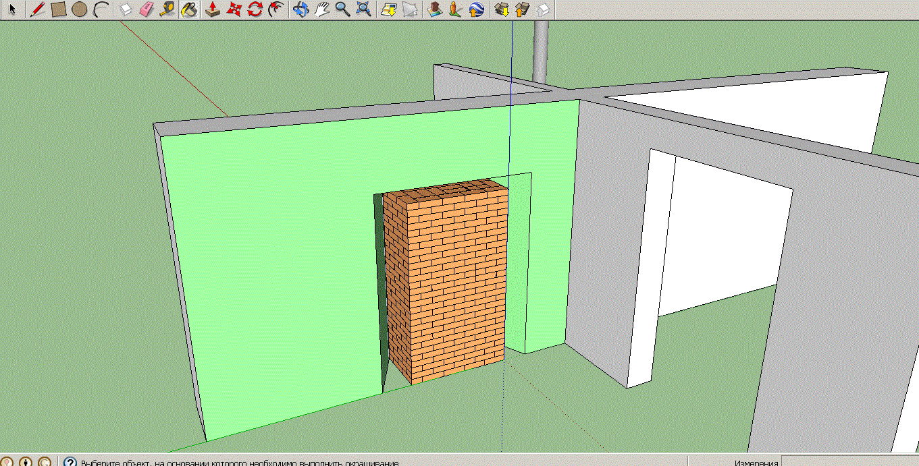919x466 pixels.
Task: Click the Paint Bucket tool
Action: [189, 9]
